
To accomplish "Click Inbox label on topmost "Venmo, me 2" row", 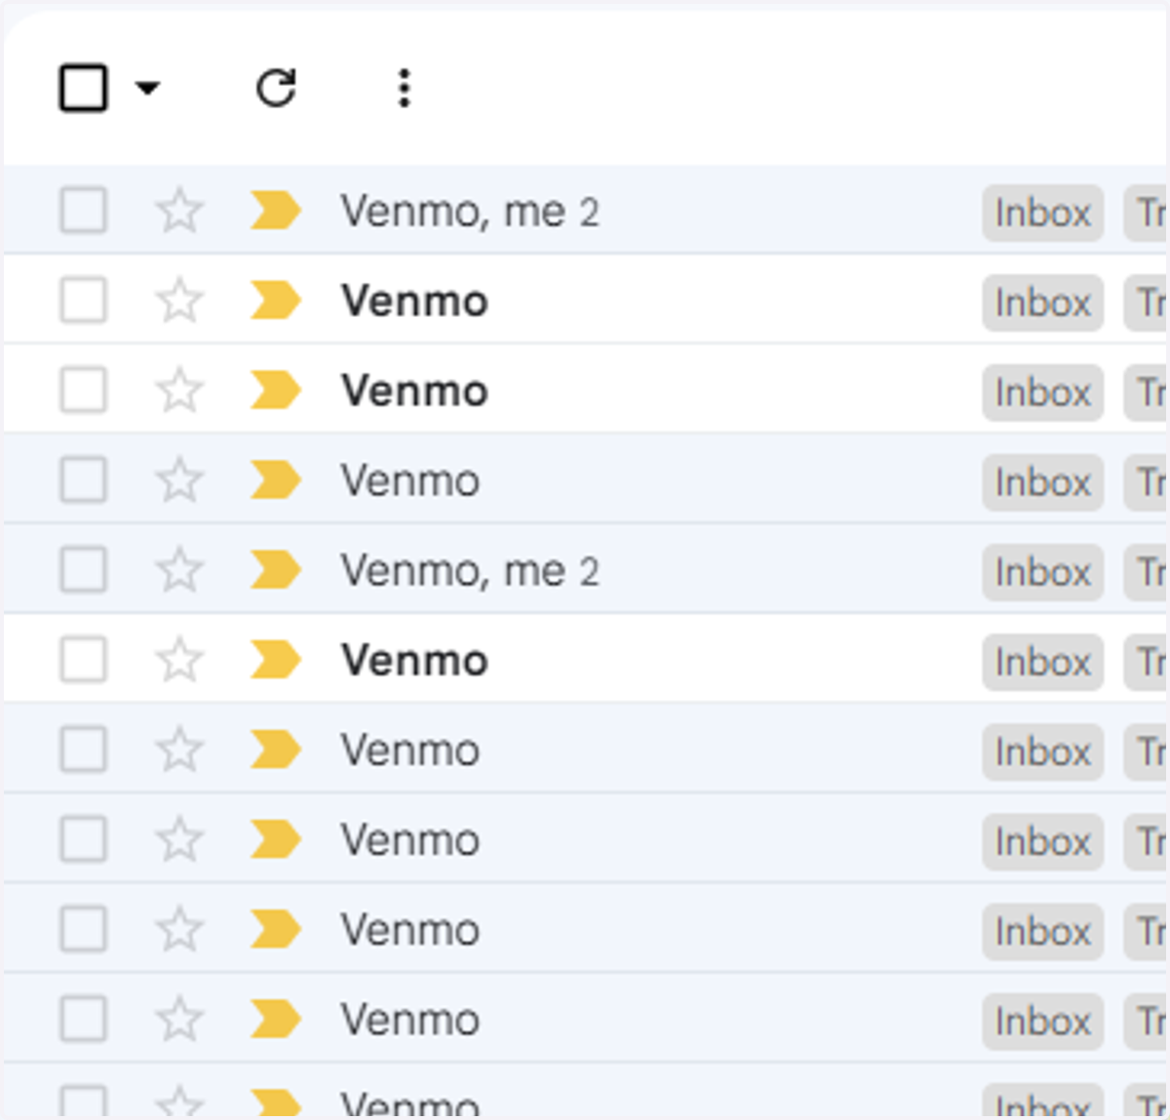I will pyautogui.click(x=1042, y=212).
